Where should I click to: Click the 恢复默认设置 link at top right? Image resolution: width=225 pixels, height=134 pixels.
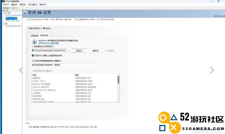pos(219,16)
